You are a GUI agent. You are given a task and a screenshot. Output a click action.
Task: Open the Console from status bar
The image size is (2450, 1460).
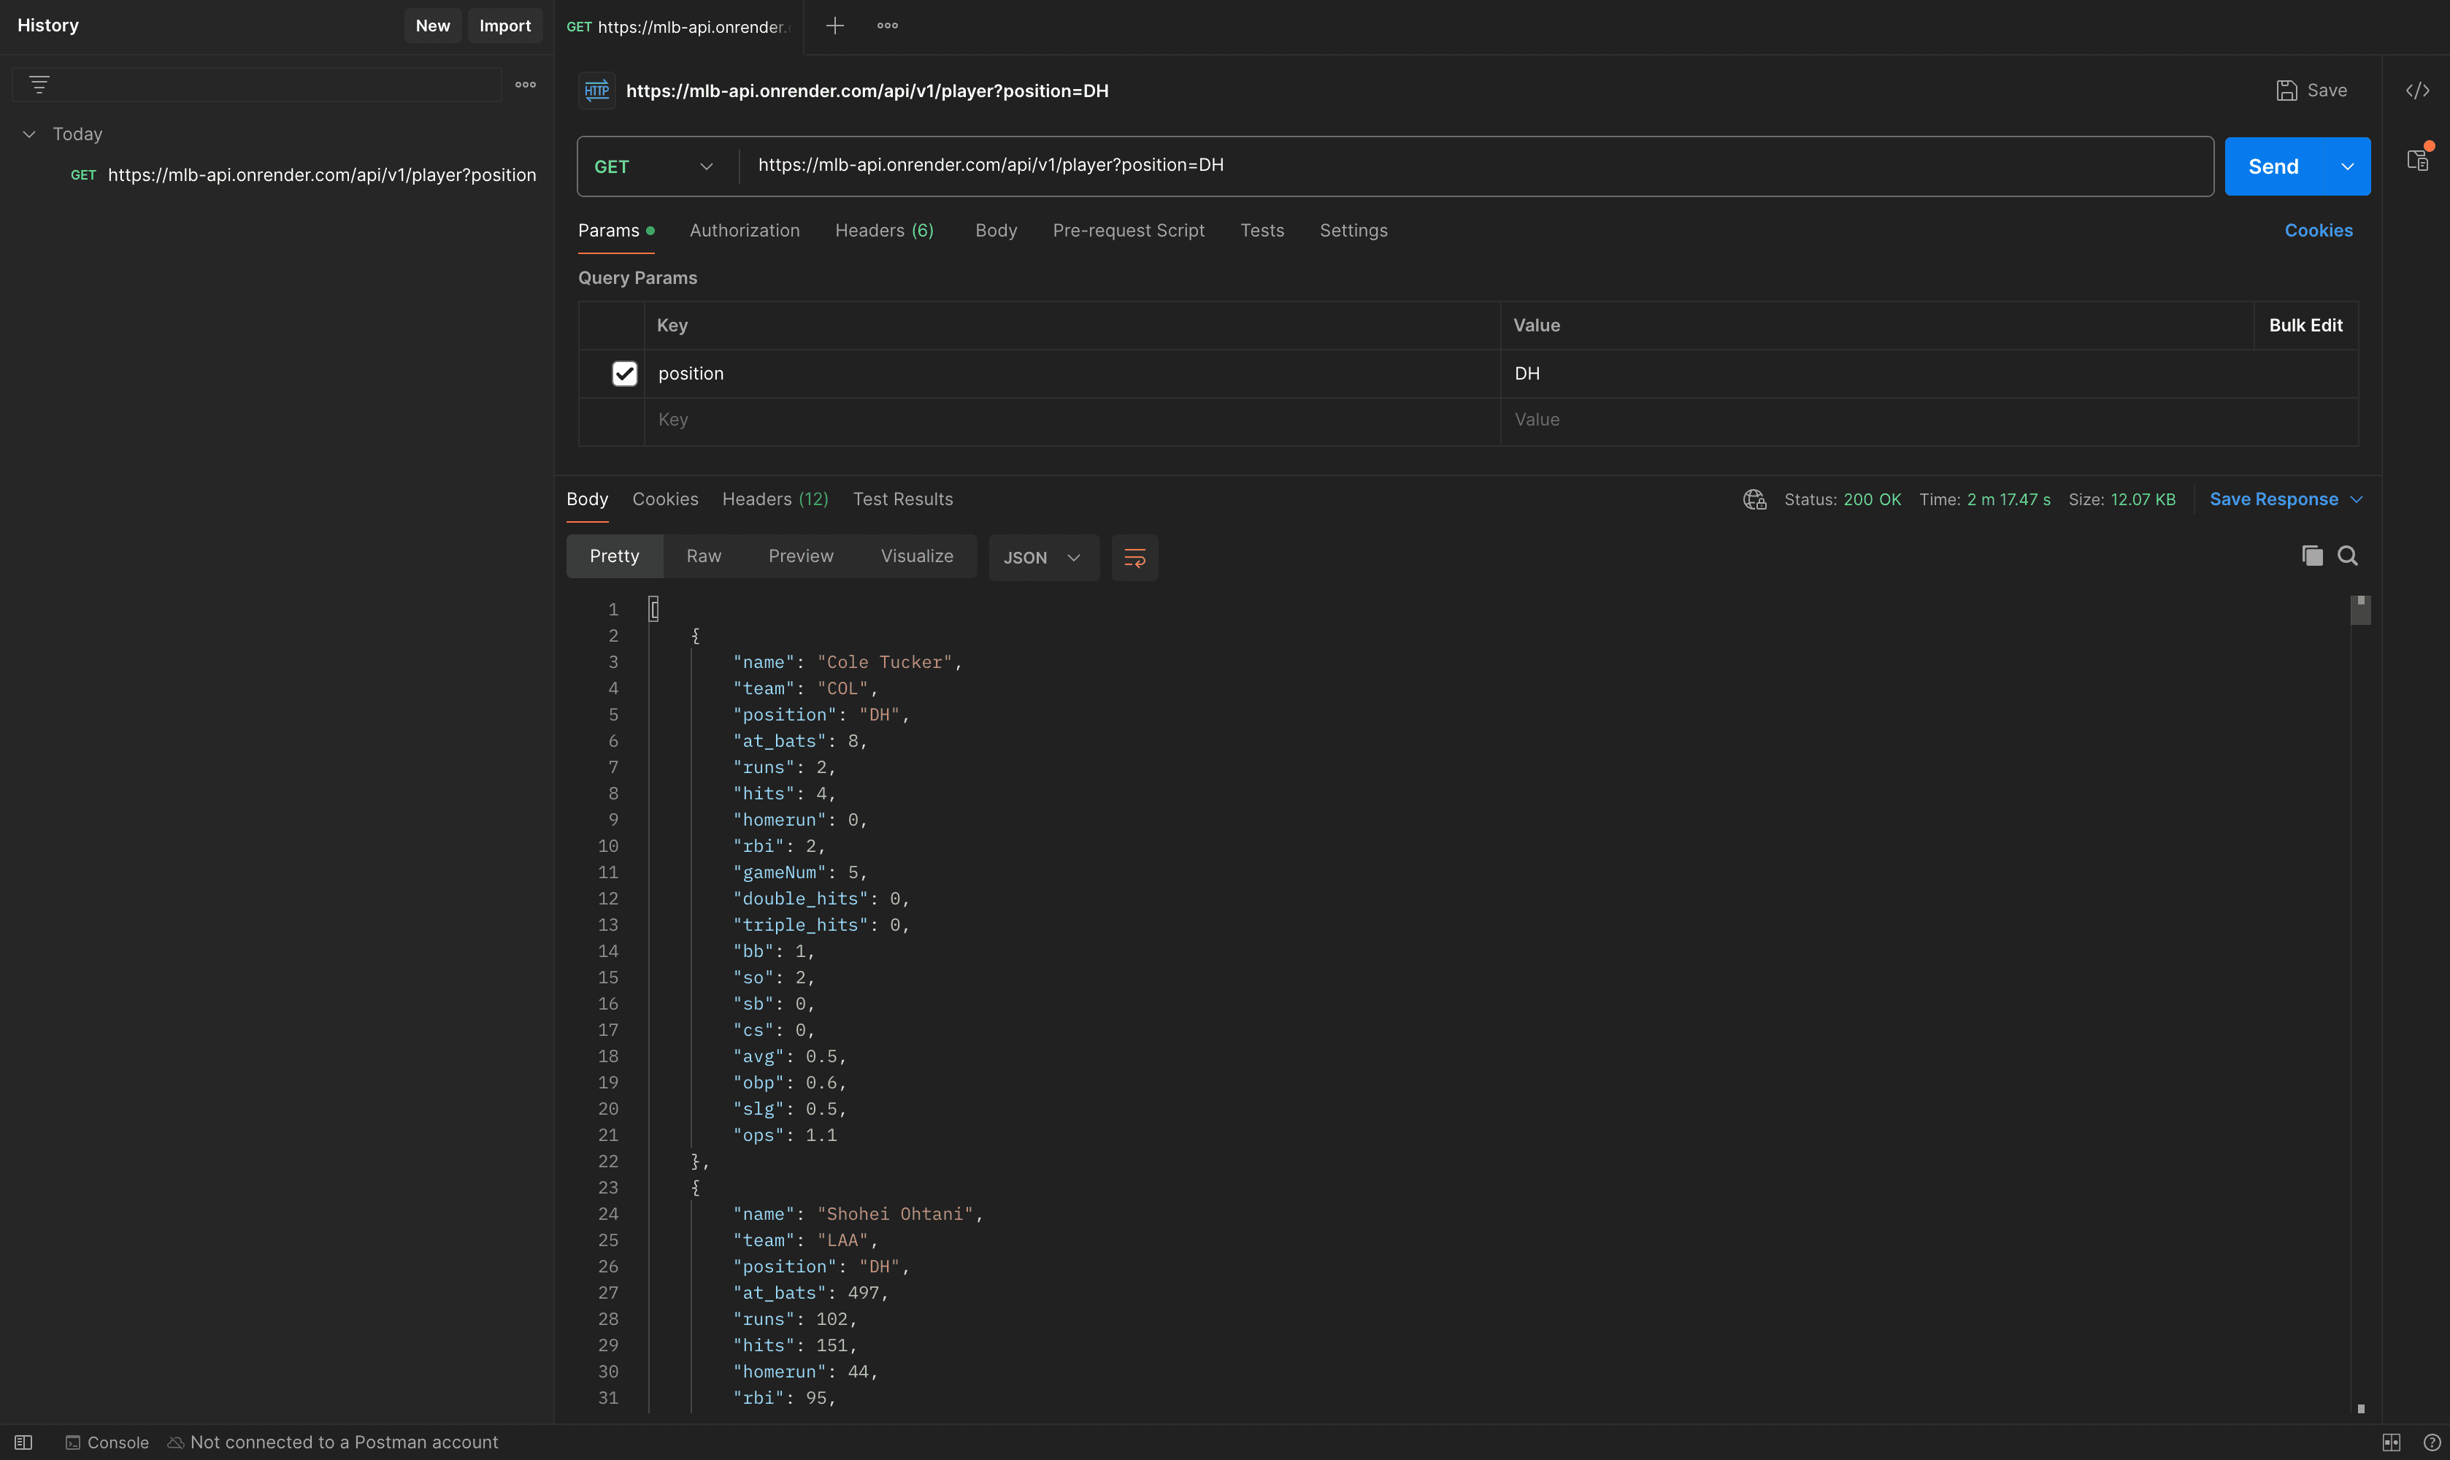[107, 1442]
